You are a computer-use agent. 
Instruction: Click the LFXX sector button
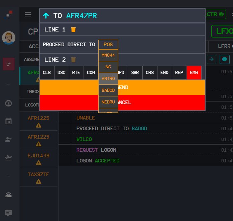[222, 31]
